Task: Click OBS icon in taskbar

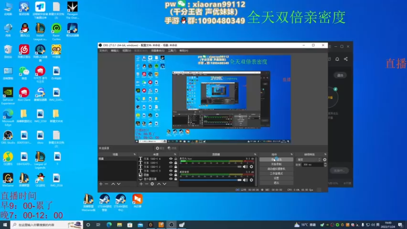Action: [x=171, y=225]
